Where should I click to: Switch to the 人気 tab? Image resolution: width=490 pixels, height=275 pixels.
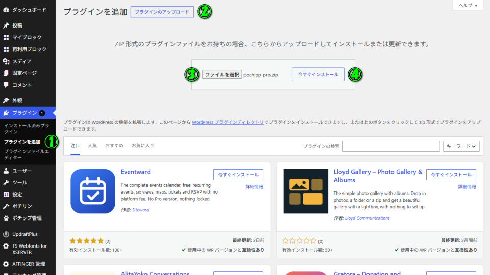[x=92, y=146]
